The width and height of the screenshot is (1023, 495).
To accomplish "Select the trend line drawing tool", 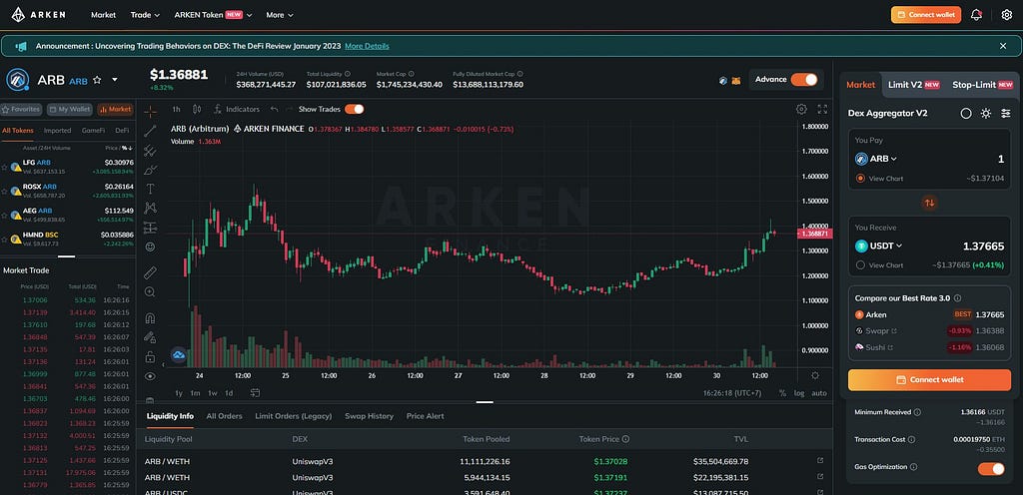I will click(150, 131).
